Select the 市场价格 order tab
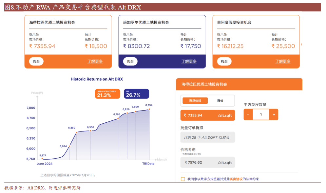Image resolution: width=326 pixels, height=193 pixels. click(x=195, y=101)
